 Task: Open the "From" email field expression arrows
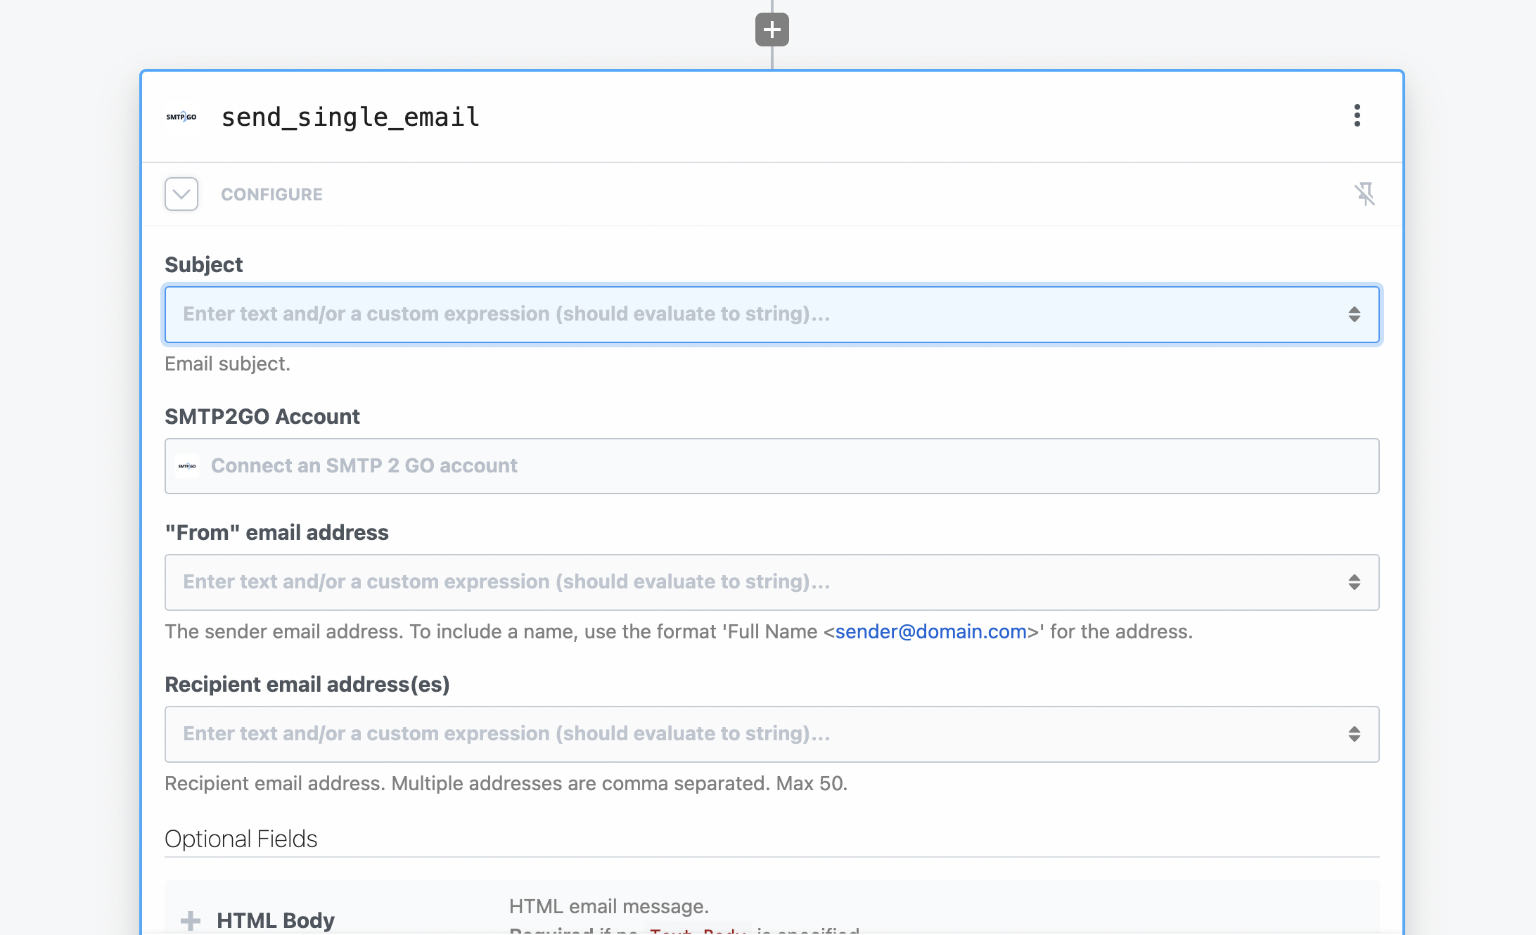pos(1354,582)
